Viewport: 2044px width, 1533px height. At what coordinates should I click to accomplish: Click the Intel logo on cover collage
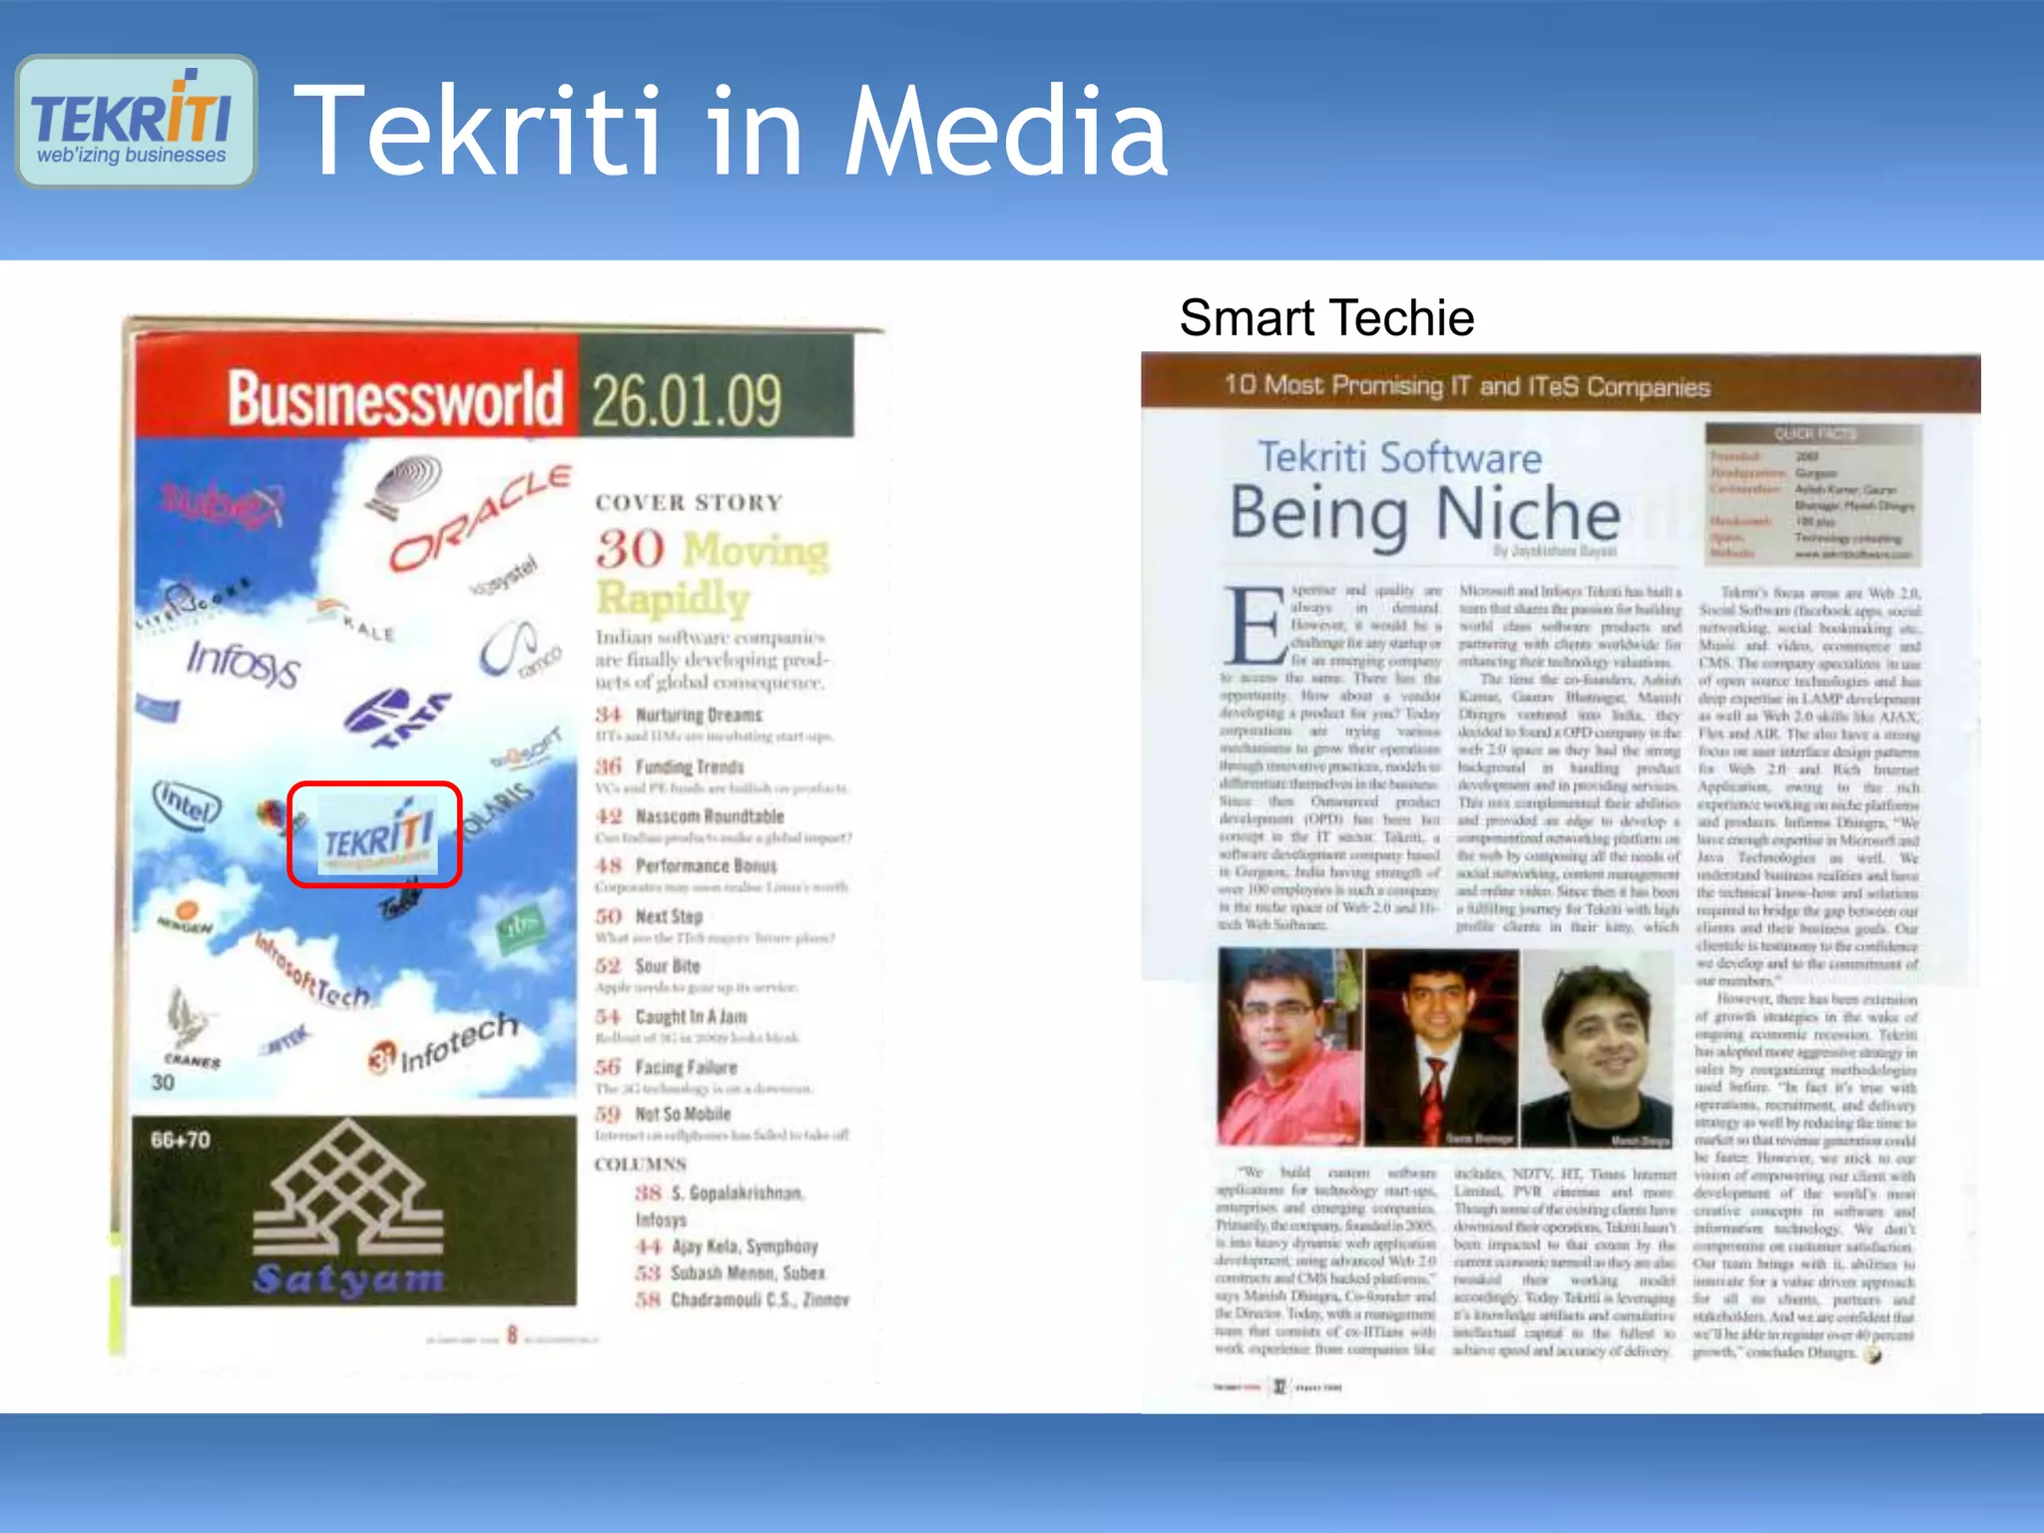coord(187,804)
